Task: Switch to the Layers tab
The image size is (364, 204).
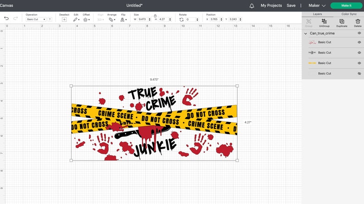Action: tap(317, 14)
